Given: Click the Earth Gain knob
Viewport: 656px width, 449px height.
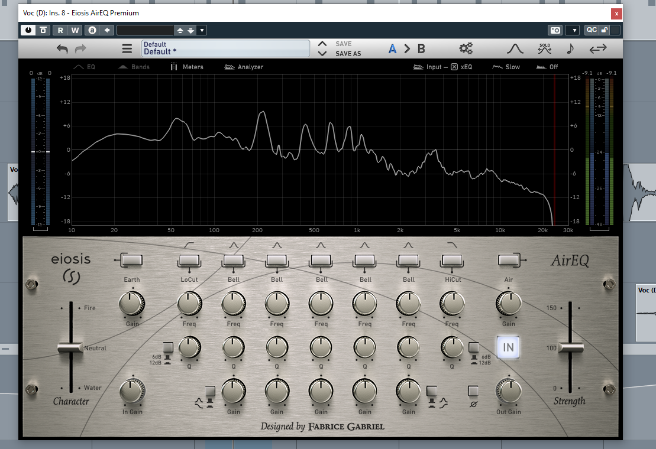Looking at the screenshot, I should coord(132,304).
